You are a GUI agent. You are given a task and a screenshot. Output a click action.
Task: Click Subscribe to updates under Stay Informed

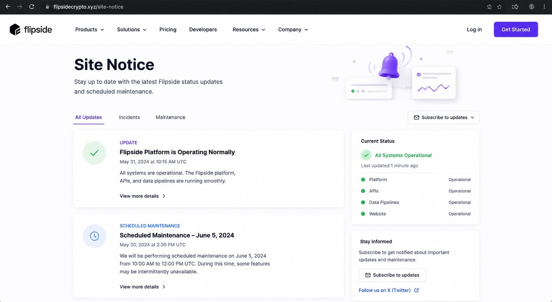pyautogui.click(x=392, y=275)
